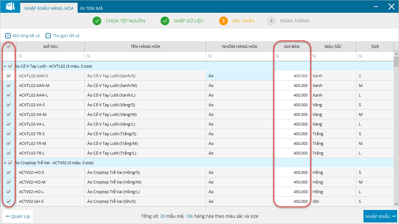
Task: Click green checkmark for GHÉP DỮ LIỆU step
Action: point(165,21)
